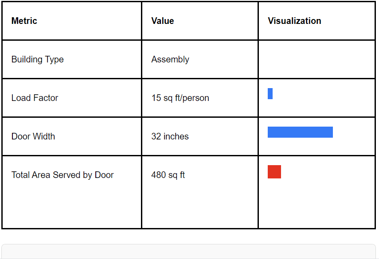
Task: Click the 480 sq ft value
Action: click(168, 175)
